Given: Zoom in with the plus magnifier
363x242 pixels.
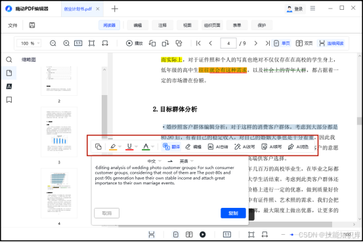Looking at the screenshot, I should [x=66, y=43].
